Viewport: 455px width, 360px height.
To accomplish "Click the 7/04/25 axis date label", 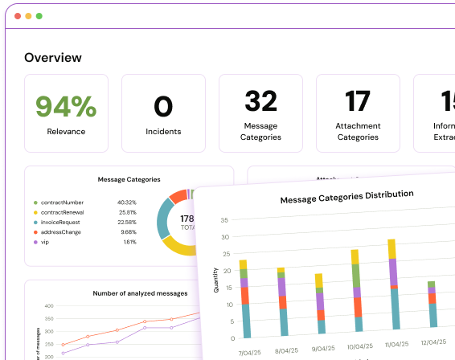I will point(249,353).
